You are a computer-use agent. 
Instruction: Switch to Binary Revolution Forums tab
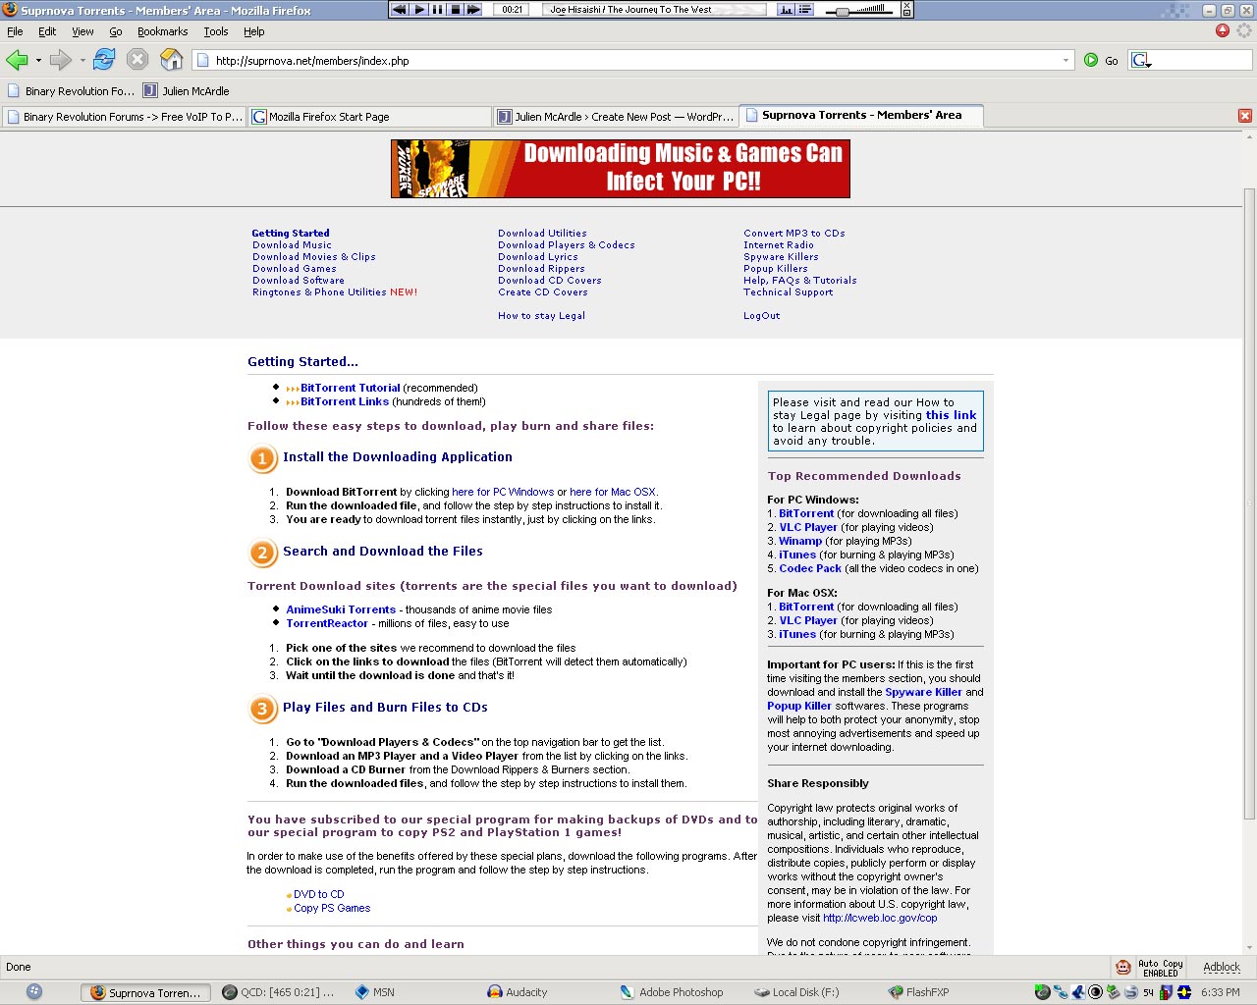click(124, 117)
